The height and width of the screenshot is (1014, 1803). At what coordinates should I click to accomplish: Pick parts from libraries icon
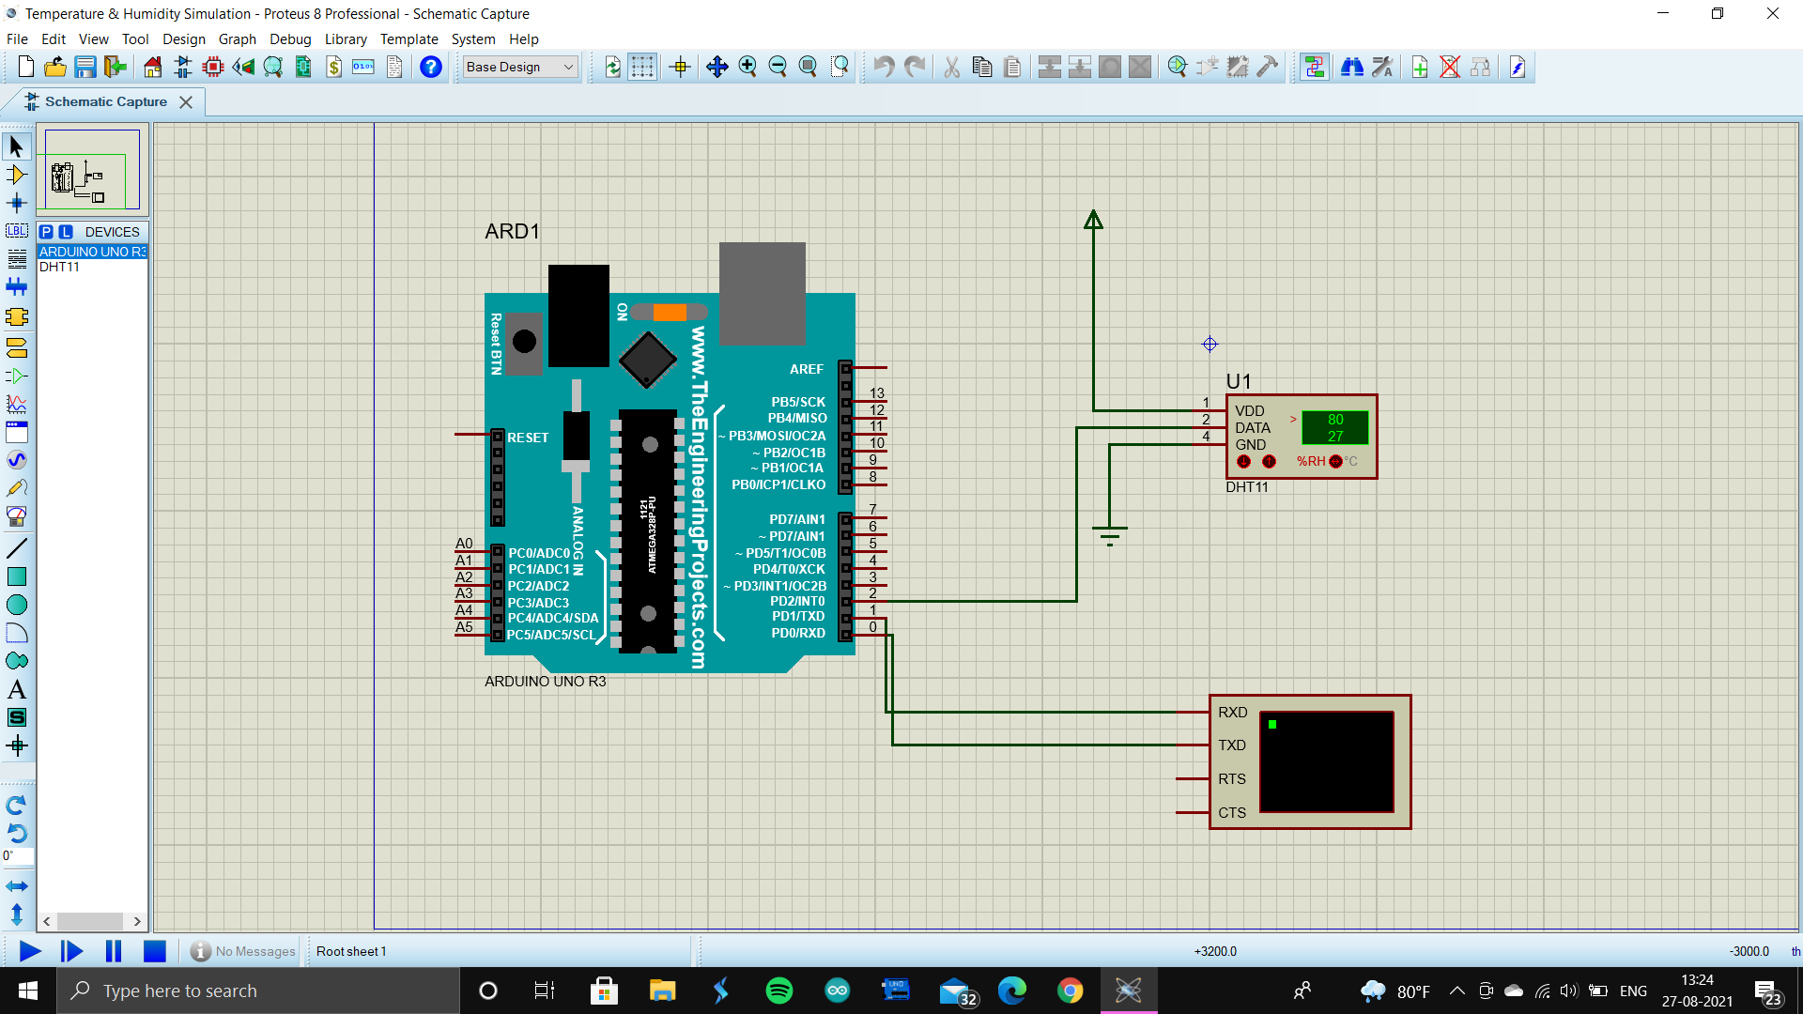1178,67
